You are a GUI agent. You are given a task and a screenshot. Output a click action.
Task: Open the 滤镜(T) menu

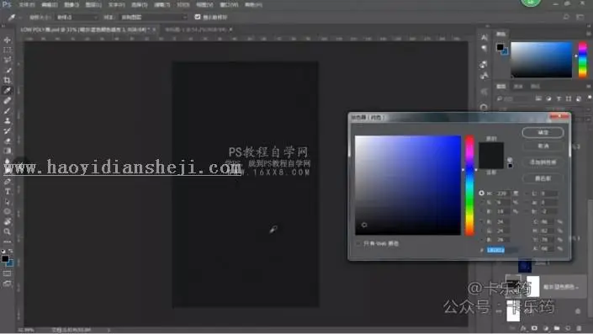(161, 5)
